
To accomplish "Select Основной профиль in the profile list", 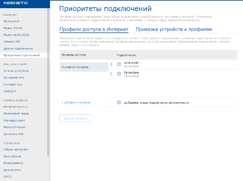I will [x=84, y=67].
